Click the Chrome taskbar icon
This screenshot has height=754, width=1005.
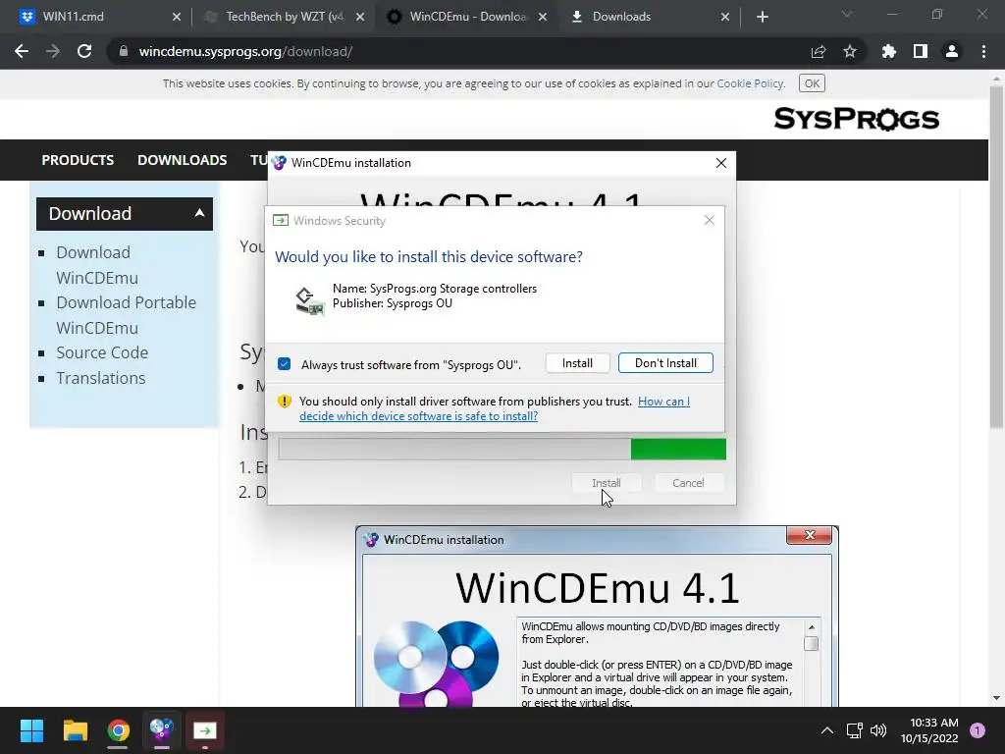tap(118, 730)
